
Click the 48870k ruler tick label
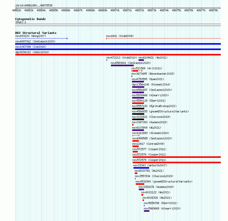tap(115, 10)
